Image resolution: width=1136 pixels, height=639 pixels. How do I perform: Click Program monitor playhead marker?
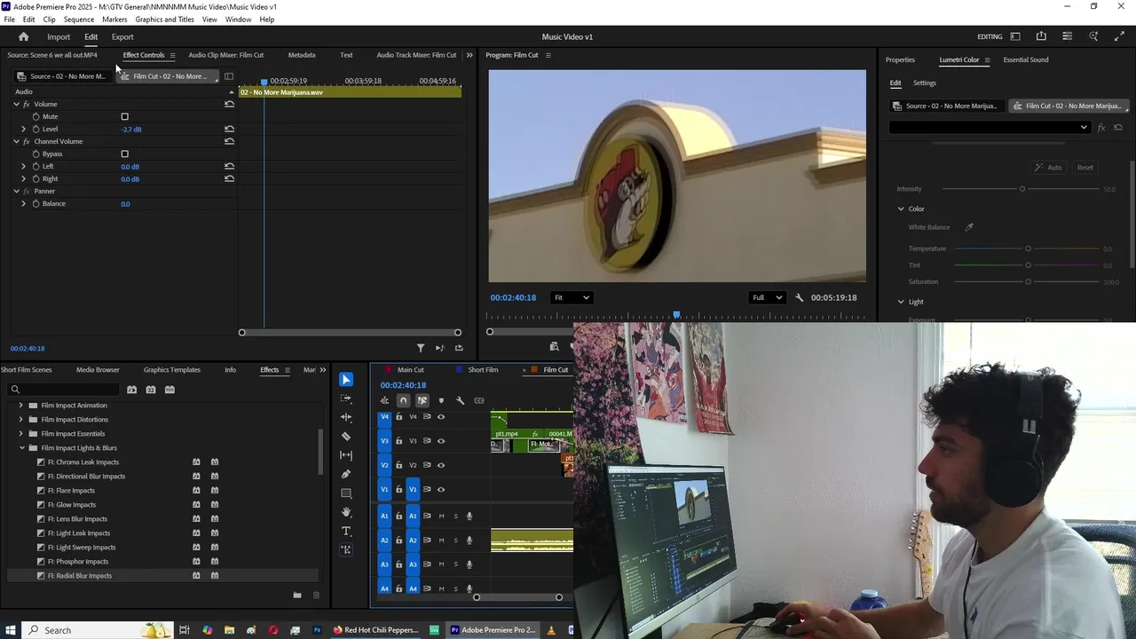676,315
